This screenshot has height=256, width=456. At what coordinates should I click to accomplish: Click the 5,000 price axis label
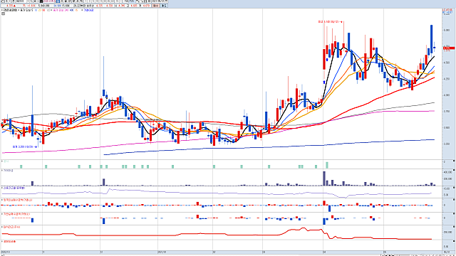click(447, 30)
